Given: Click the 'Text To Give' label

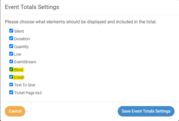Looking at the screenshot, I should 25,85.
